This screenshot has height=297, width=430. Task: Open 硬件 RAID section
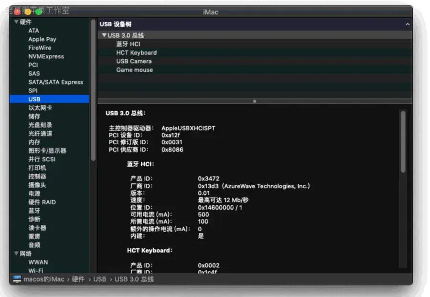click(42, 202)
